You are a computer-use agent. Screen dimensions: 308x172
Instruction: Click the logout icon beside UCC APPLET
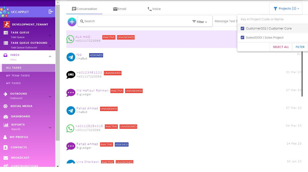click(51, 11)
